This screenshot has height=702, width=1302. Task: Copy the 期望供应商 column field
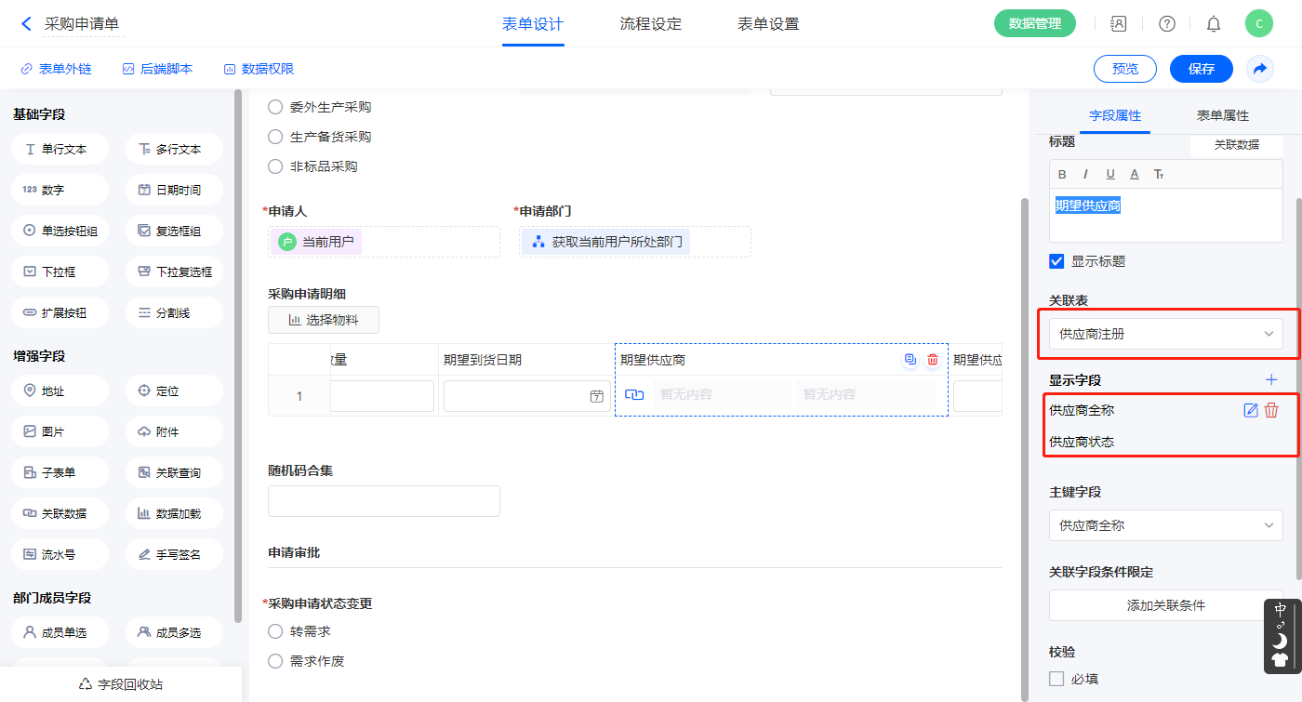910,360
